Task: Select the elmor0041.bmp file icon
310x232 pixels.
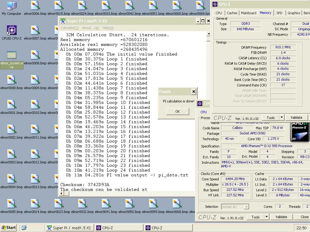Action: point(106,206)
